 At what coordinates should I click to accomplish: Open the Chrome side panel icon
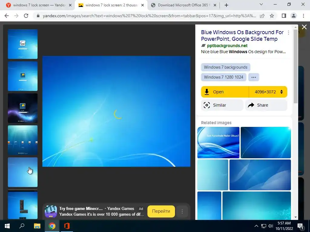[x=284, y=16]
